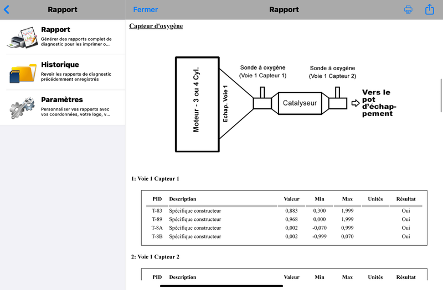Click the Historique folder icon

[22, 73]
